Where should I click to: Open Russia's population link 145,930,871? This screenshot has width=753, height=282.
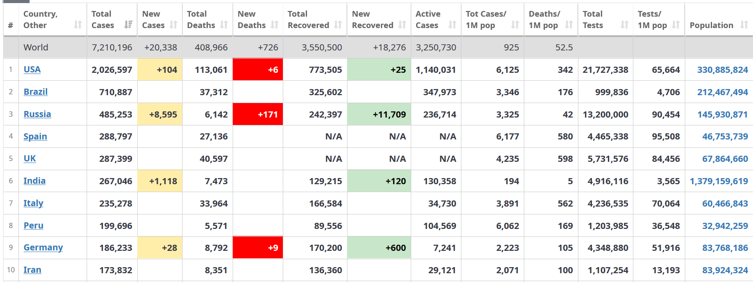click(x=723, y=114)
